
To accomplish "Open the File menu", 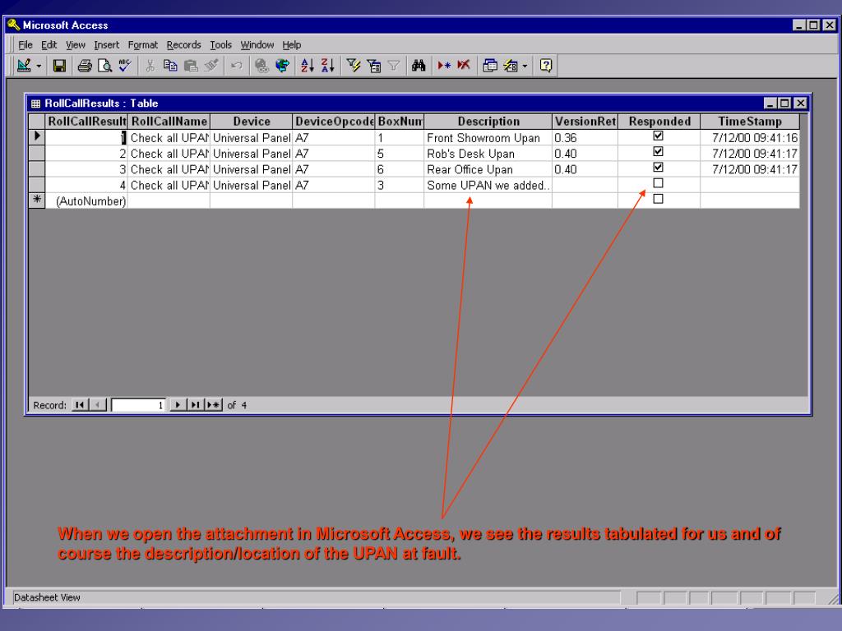I will coord(25,45).
